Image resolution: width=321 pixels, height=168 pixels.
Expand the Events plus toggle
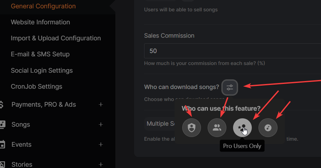click(101, 145)
